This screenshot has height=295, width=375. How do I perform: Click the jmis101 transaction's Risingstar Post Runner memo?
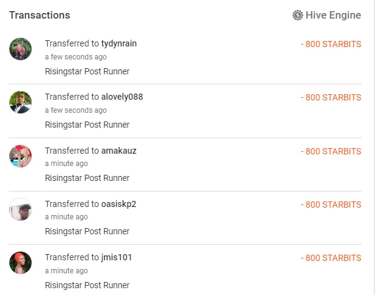[x=87, y=285]
